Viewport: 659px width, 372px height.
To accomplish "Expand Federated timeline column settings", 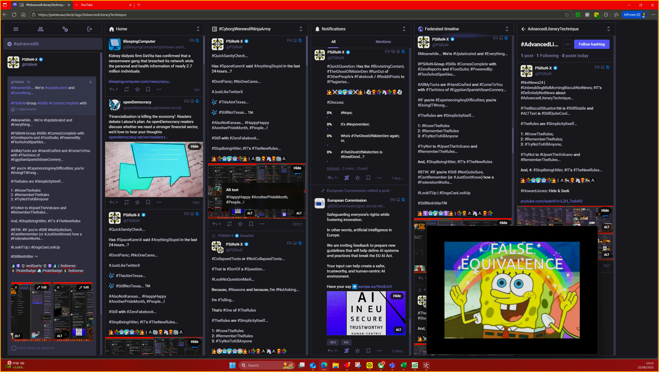I will pyautogui.click(x=507, y=29).
